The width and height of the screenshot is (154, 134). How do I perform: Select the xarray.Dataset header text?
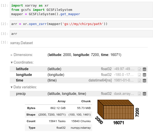pos(22,43)
